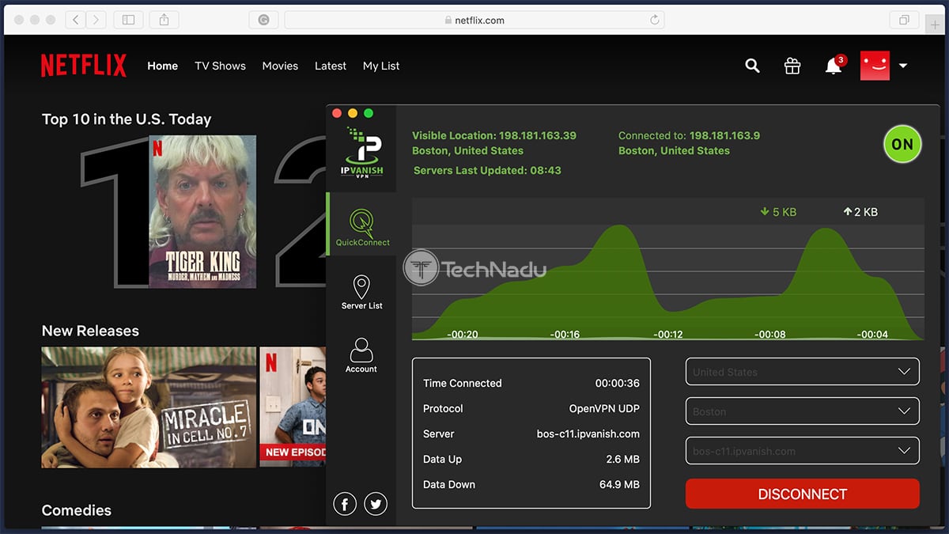
Task: Open the New Episodes show thumbnail
Action: tap(293, 407)
